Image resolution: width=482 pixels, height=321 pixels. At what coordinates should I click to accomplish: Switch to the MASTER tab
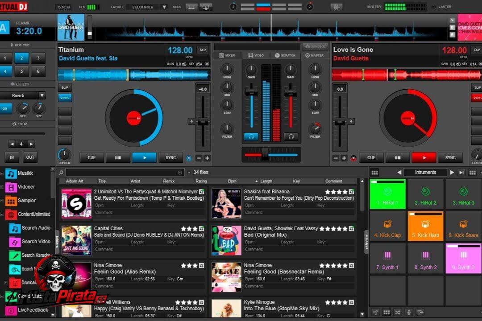pos(315,55)
